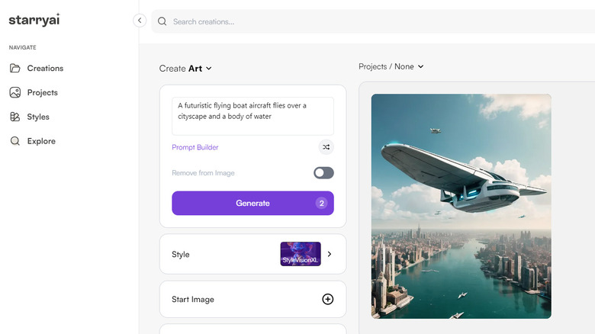Screen dimensions: 595x334
Task: Click the Creations folder icon
Action: click(x=14, y=68)
